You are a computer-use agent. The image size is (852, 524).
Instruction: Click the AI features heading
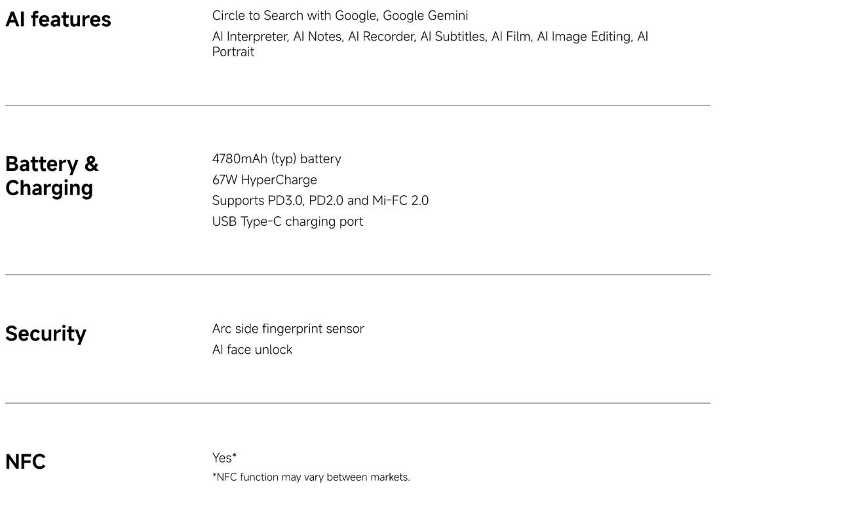(x=58, y=20)
